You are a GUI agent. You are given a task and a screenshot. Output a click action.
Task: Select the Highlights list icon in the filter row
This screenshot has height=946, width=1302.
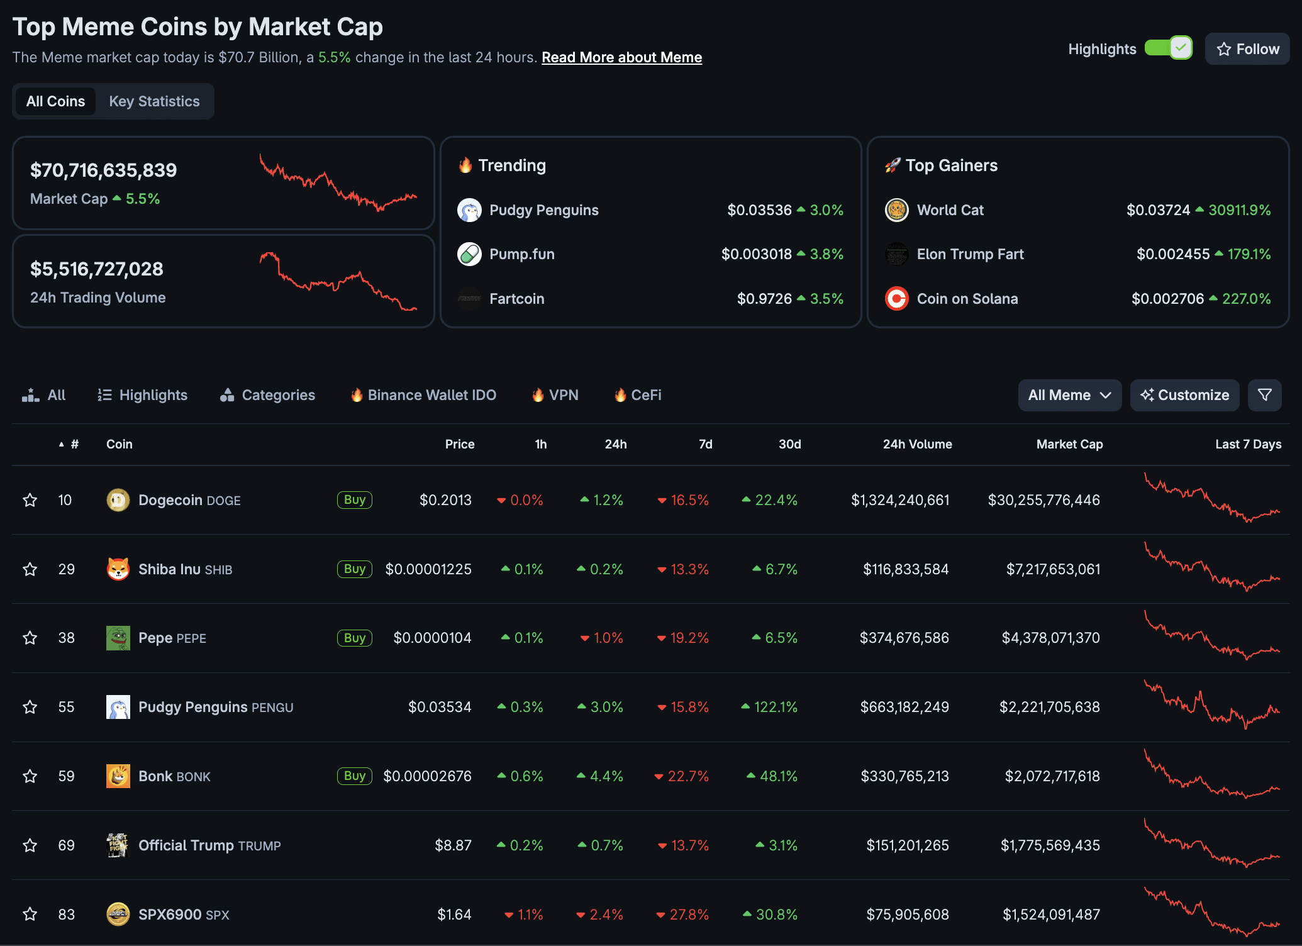(x=104, y=395)
